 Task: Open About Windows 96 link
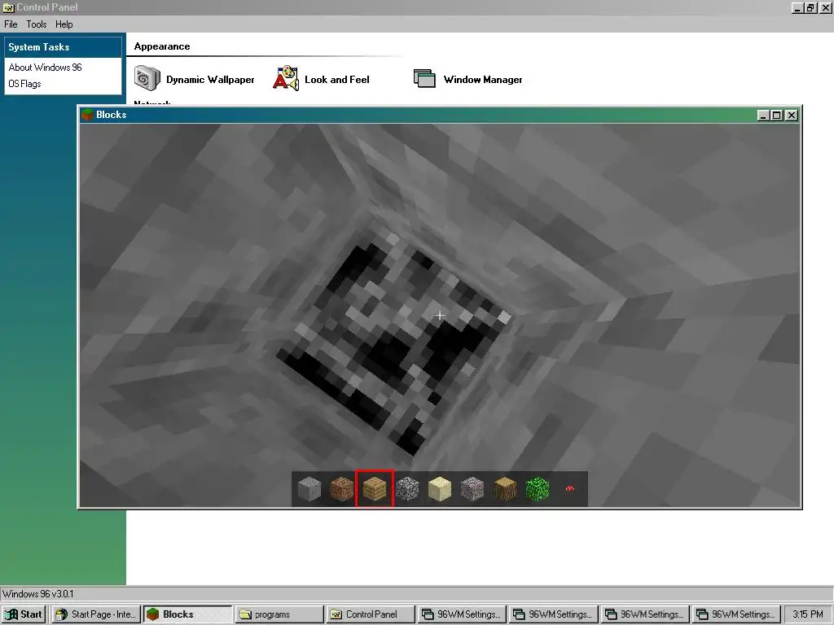coord(46,68)
